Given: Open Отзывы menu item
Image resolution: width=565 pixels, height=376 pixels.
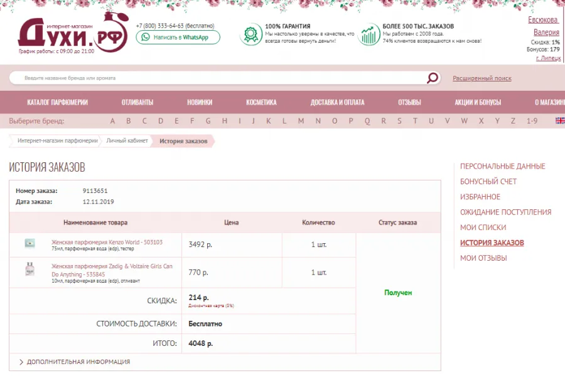Looking at the screenshot, I should (409, 102).
